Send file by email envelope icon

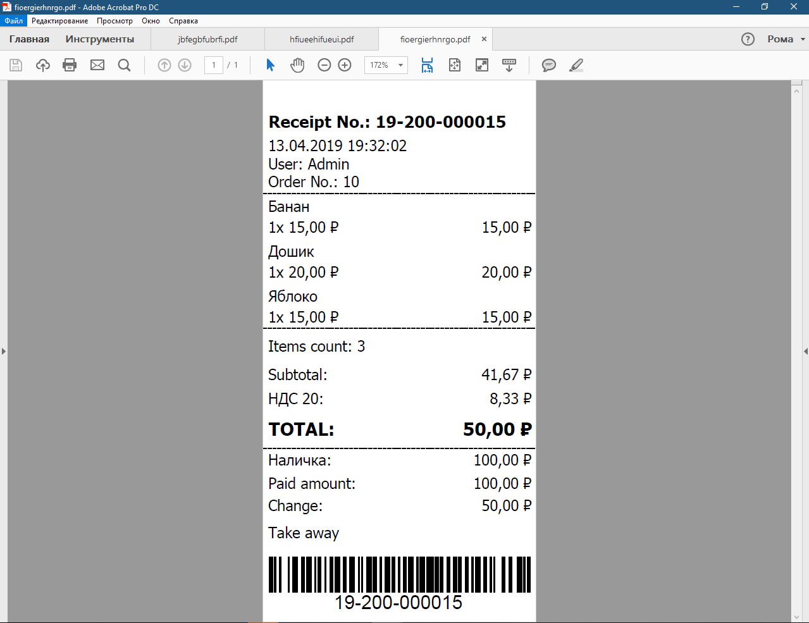point(97,65)
